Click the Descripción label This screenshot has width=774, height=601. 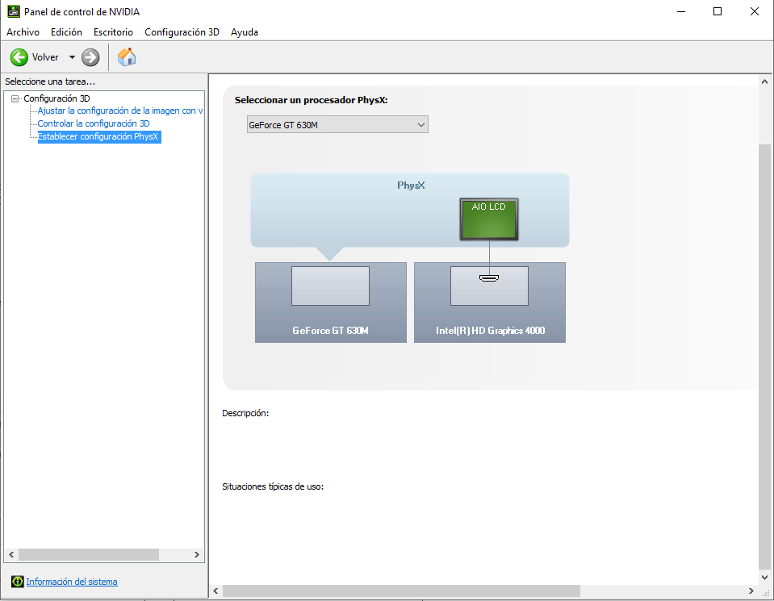point(245,413)
